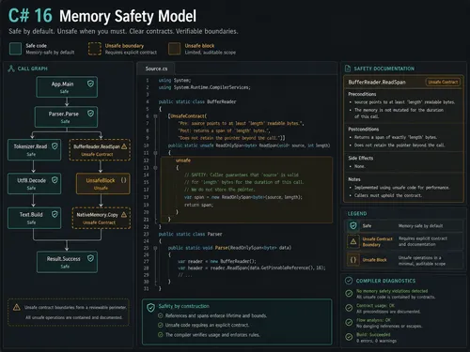This screenshot has height=352, width=470.
Task: Select the Text.Build node
Action: click(x=34, y=218)
